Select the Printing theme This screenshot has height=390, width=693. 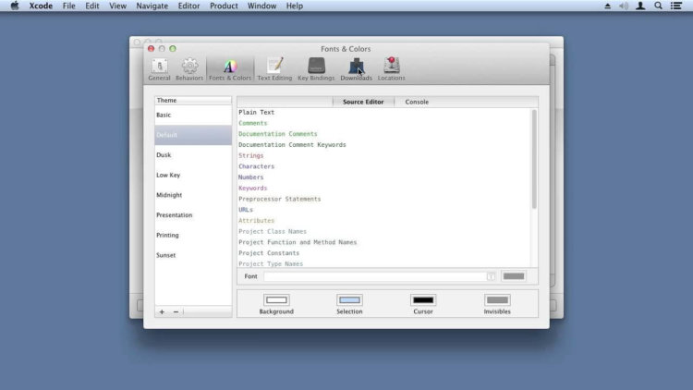coord(193,236)
